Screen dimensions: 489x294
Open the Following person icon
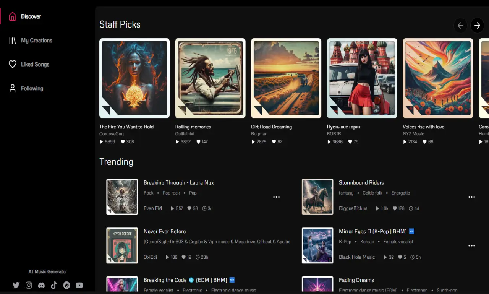click(x=13, y=88)
